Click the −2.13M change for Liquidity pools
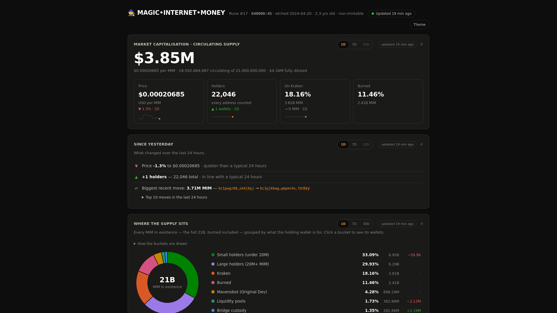Screen dimensions: 557x313 [x=414, y=301]
